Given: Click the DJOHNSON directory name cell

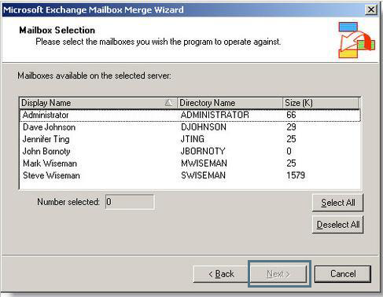Looking at the screenshot, I should [x=204, y=127].
